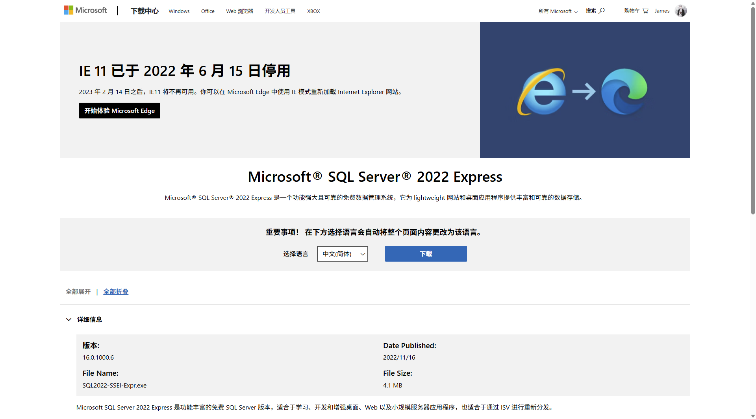
Task: Open the search magnifier icon
Action: pyautogui.click(x=601, y=11)
